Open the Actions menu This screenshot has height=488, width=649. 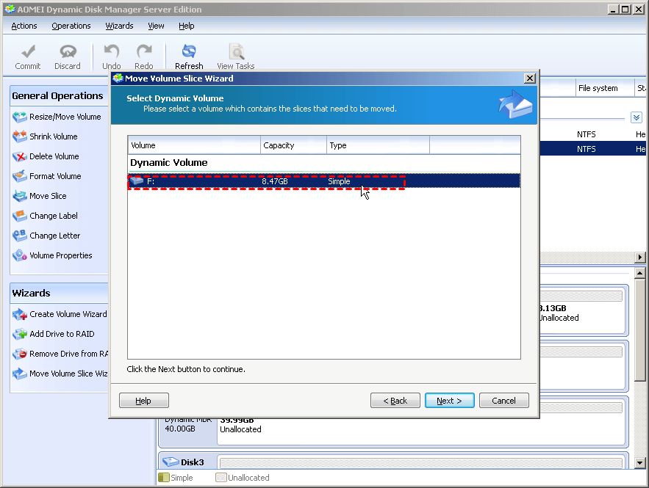[24, 26]
